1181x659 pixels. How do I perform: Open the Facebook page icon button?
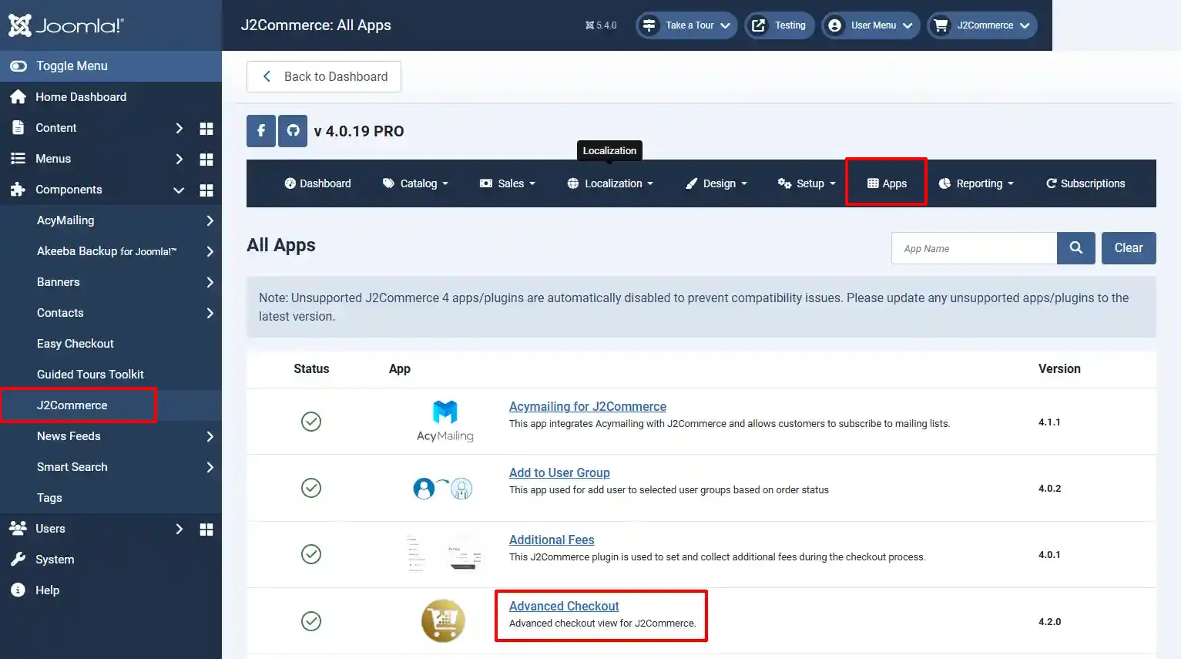261,131
